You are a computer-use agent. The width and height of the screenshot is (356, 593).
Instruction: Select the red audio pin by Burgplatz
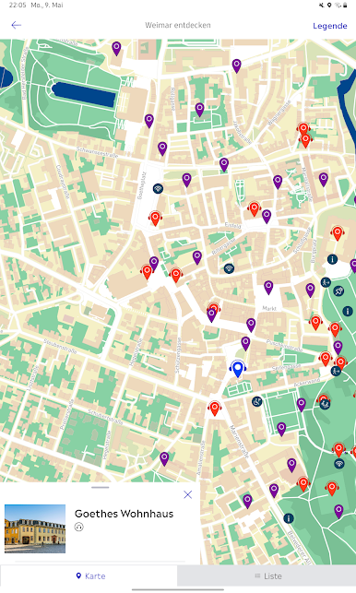click(x=337, y=233)
